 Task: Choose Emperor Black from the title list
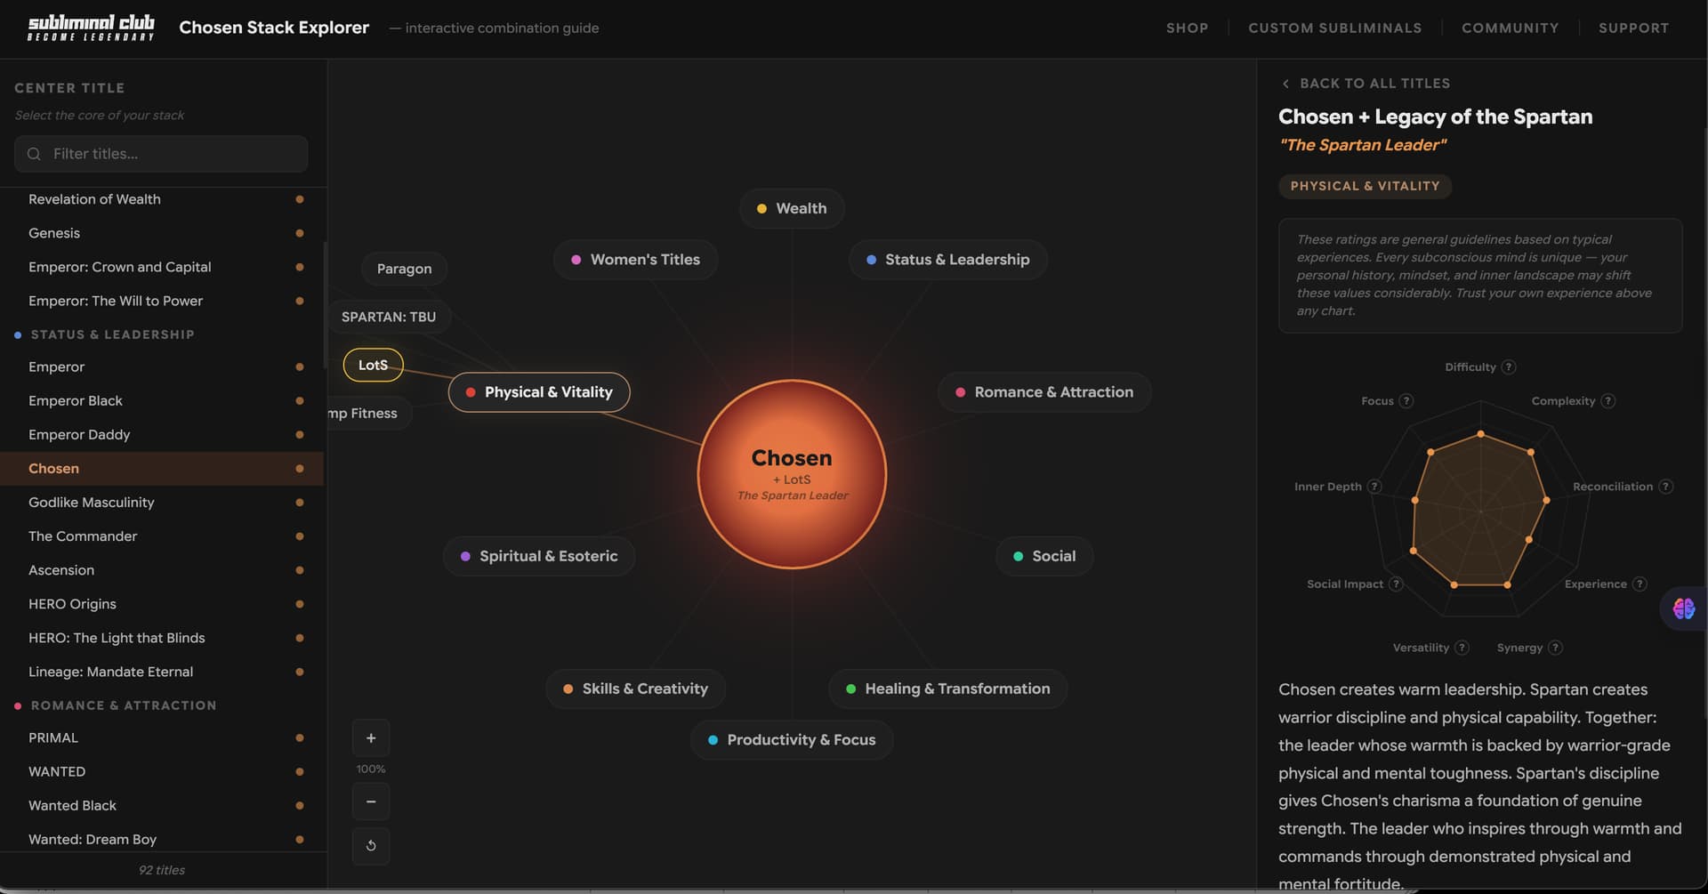click(x=76, y=401)
